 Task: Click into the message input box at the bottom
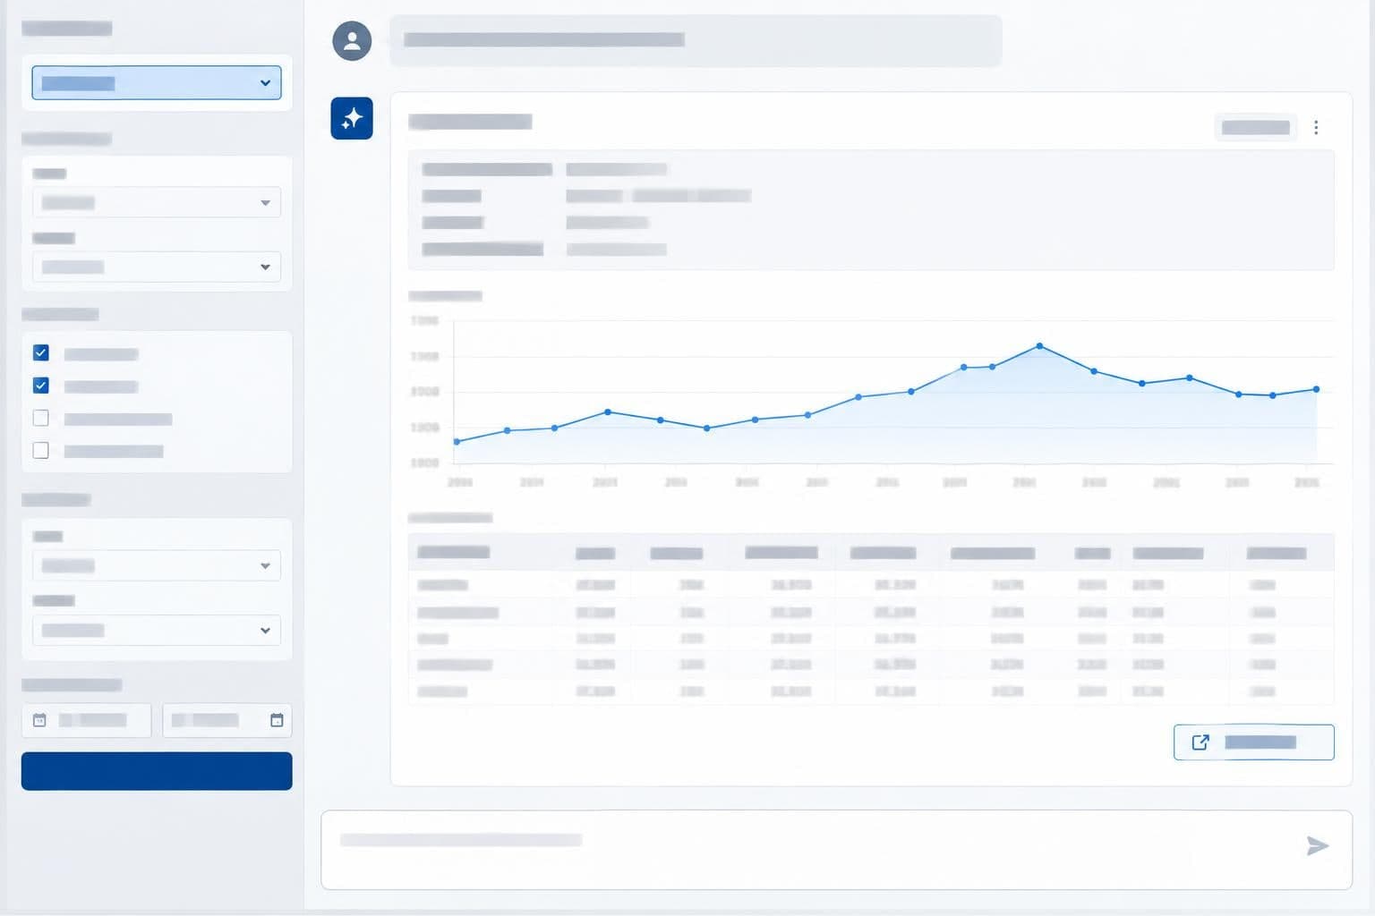837,850
